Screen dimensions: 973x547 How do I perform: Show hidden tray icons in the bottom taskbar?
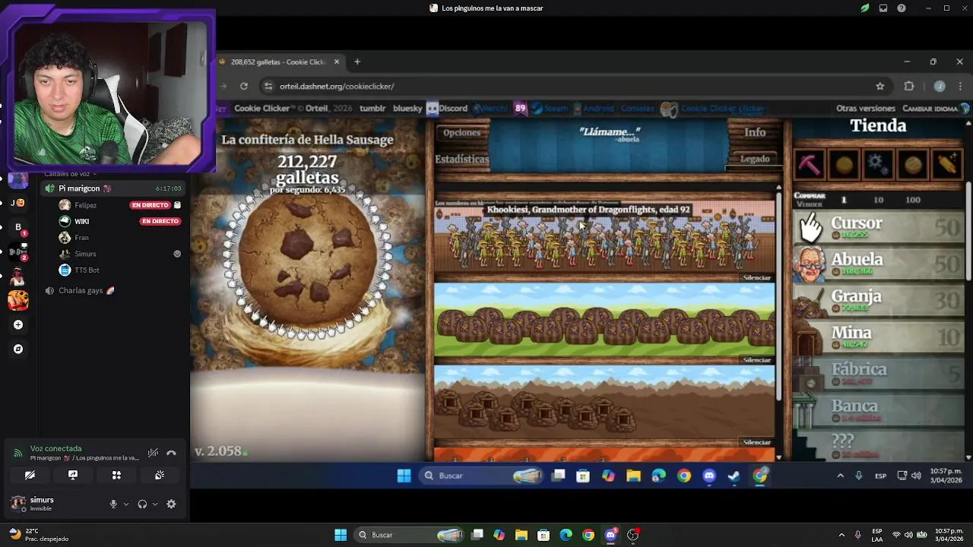pos(841,535)
